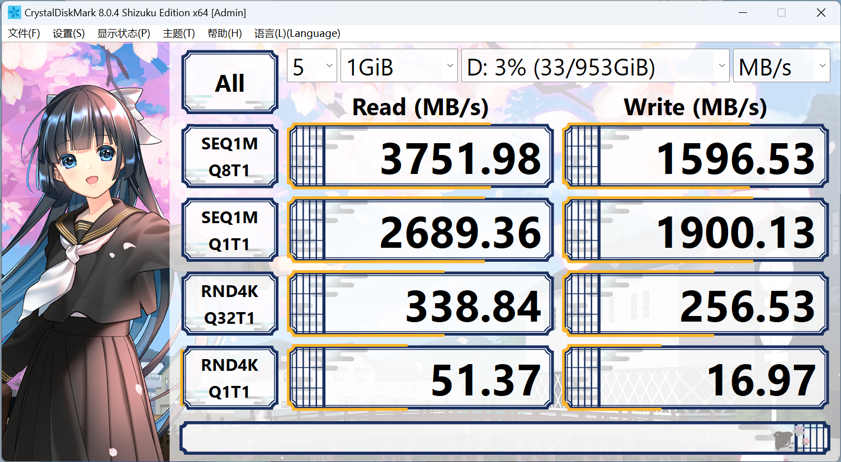Screen dimensions: 841x462
Task: Click the Write (MB/s) column header
Action: point(696,107)
